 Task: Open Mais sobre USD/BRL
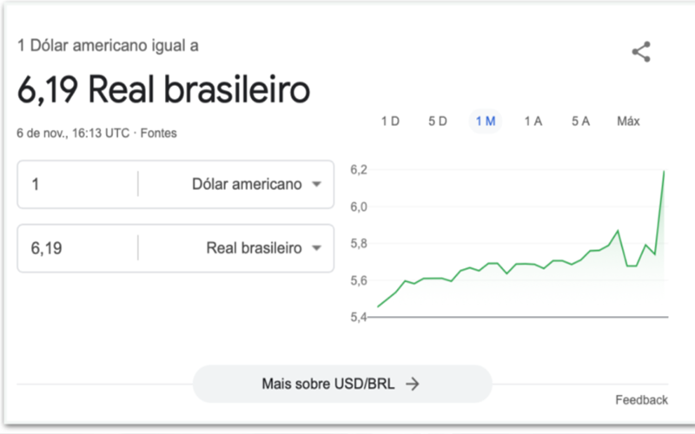coord(341,384)
